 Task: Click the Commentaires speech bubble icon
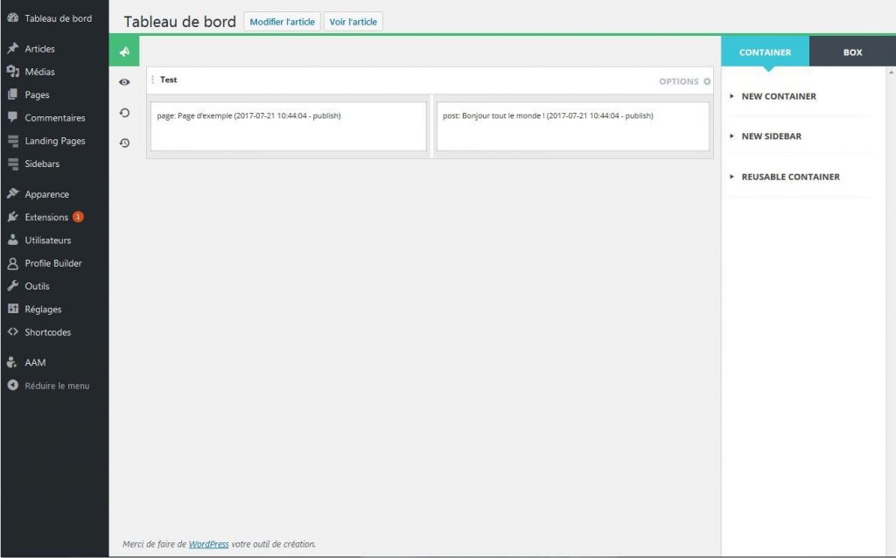(12, 117)
